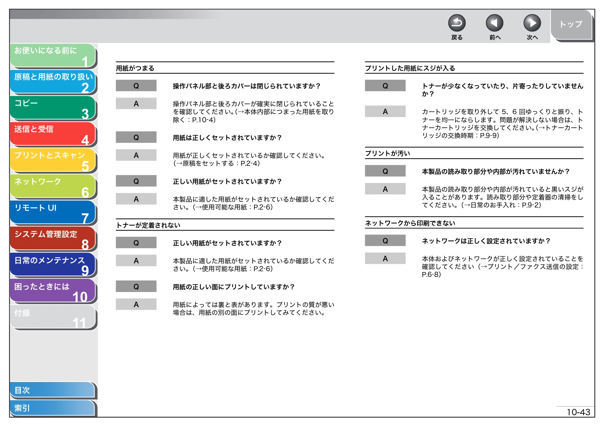Select chapter 2 原稿と用紙の取り扱い
Viewport: 604px width, 427px height.
tap(53, 82)
